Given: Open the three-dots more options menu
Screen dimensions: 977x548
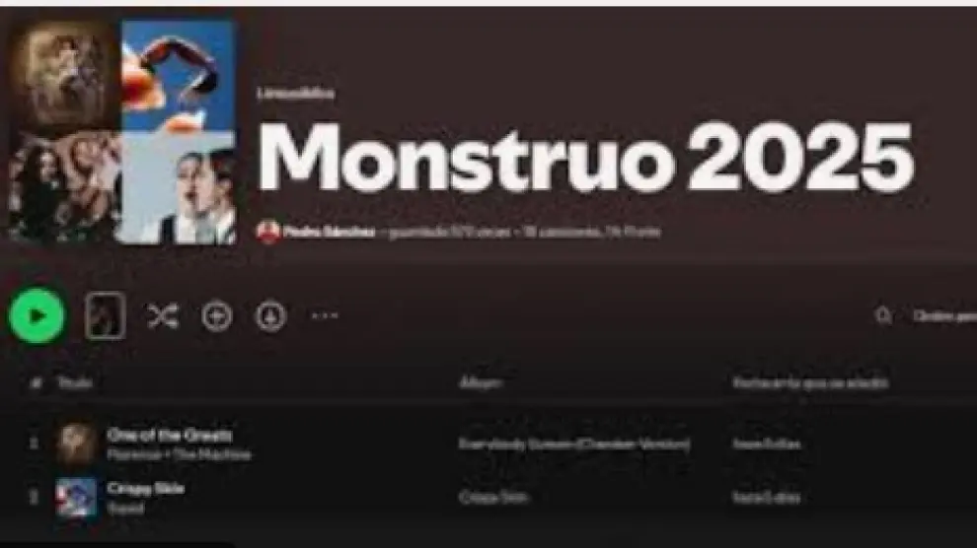Looking at the screenshot, I should (325, 316).
